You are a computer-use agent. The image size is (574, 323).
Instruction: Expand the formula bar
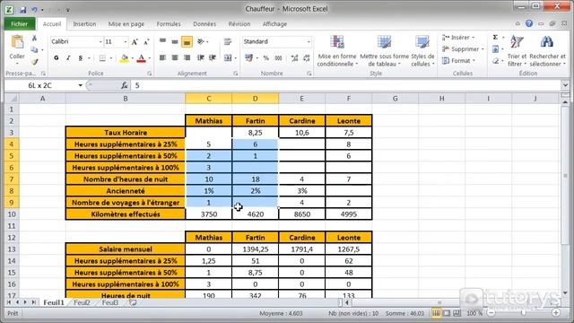[565, 85]
